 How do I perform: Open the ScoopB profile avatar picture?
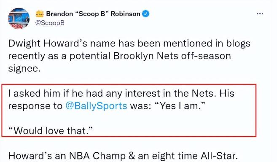19,18
